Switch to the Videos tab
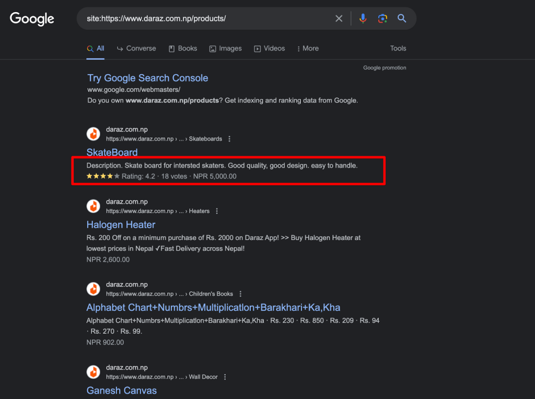Screen dimensions: 535x399 click(269, 49)
